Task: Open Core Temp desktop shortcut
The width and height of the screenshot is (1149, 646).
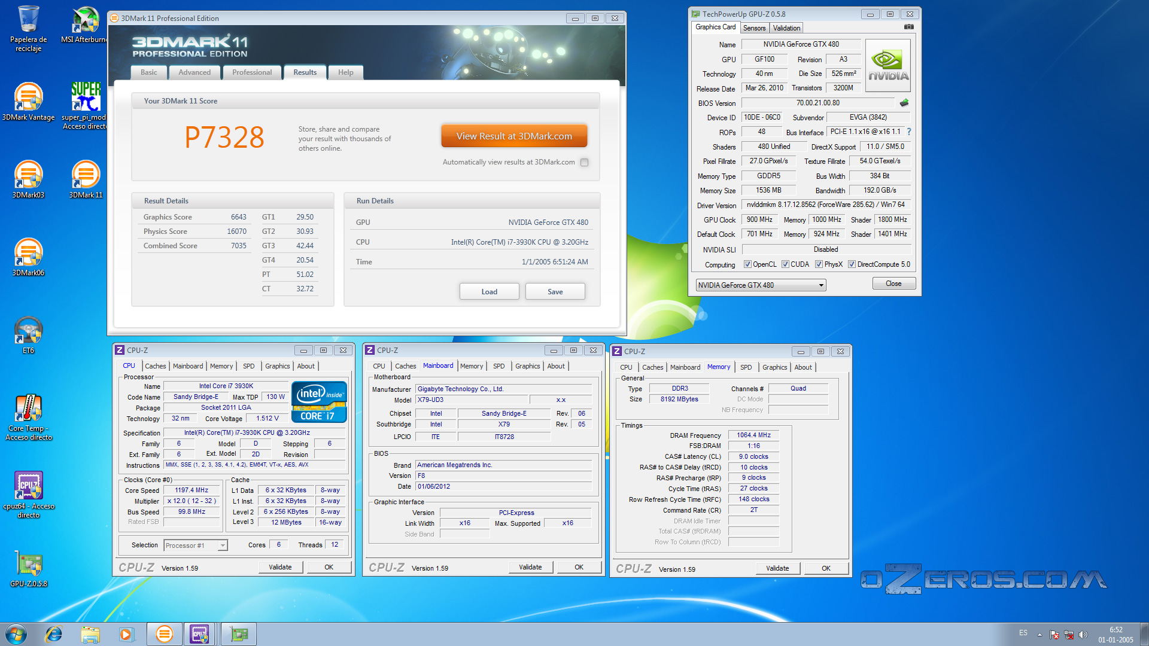Action: [28, 417]
